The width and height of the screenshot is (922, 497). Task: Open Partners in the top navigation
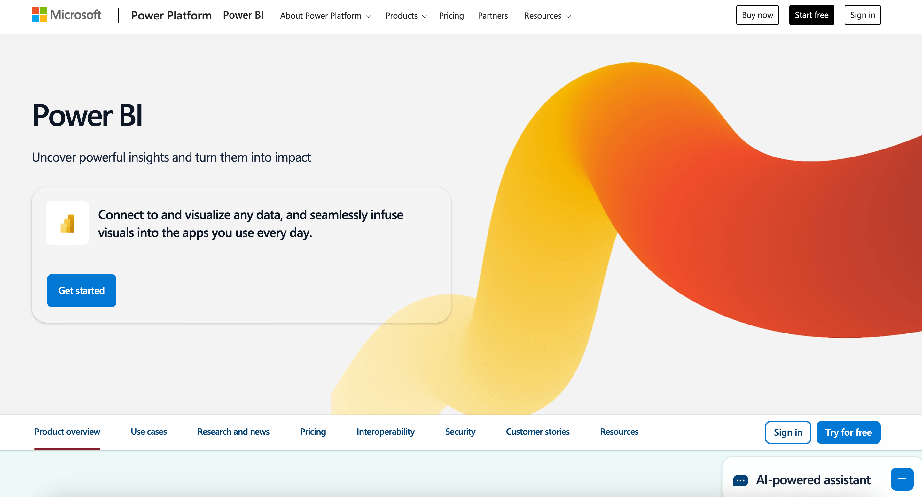493,16
